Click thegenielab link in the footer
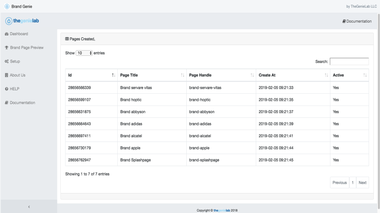Image resolution: width=380 pixels, height=213 pixels. point(221,210)
